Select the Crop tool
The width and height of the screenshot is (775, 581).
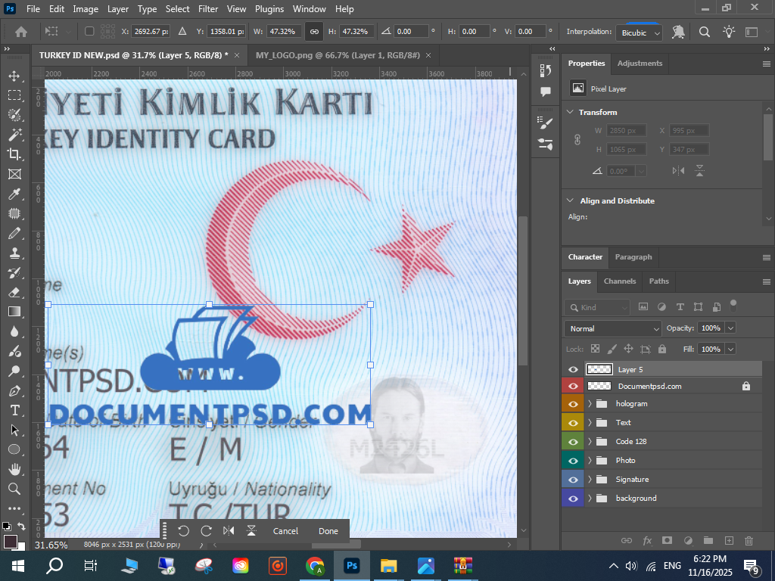pyautogui.click(x=14, y=154)
